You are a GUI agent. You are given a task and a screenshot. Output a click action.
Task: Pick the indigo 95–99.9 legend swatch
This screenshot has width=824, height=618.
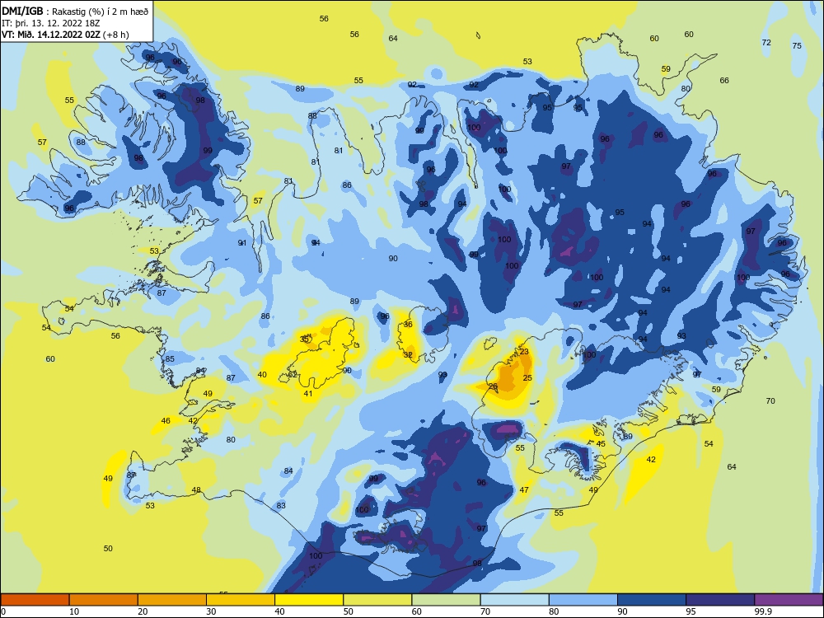tap(720, 600)
